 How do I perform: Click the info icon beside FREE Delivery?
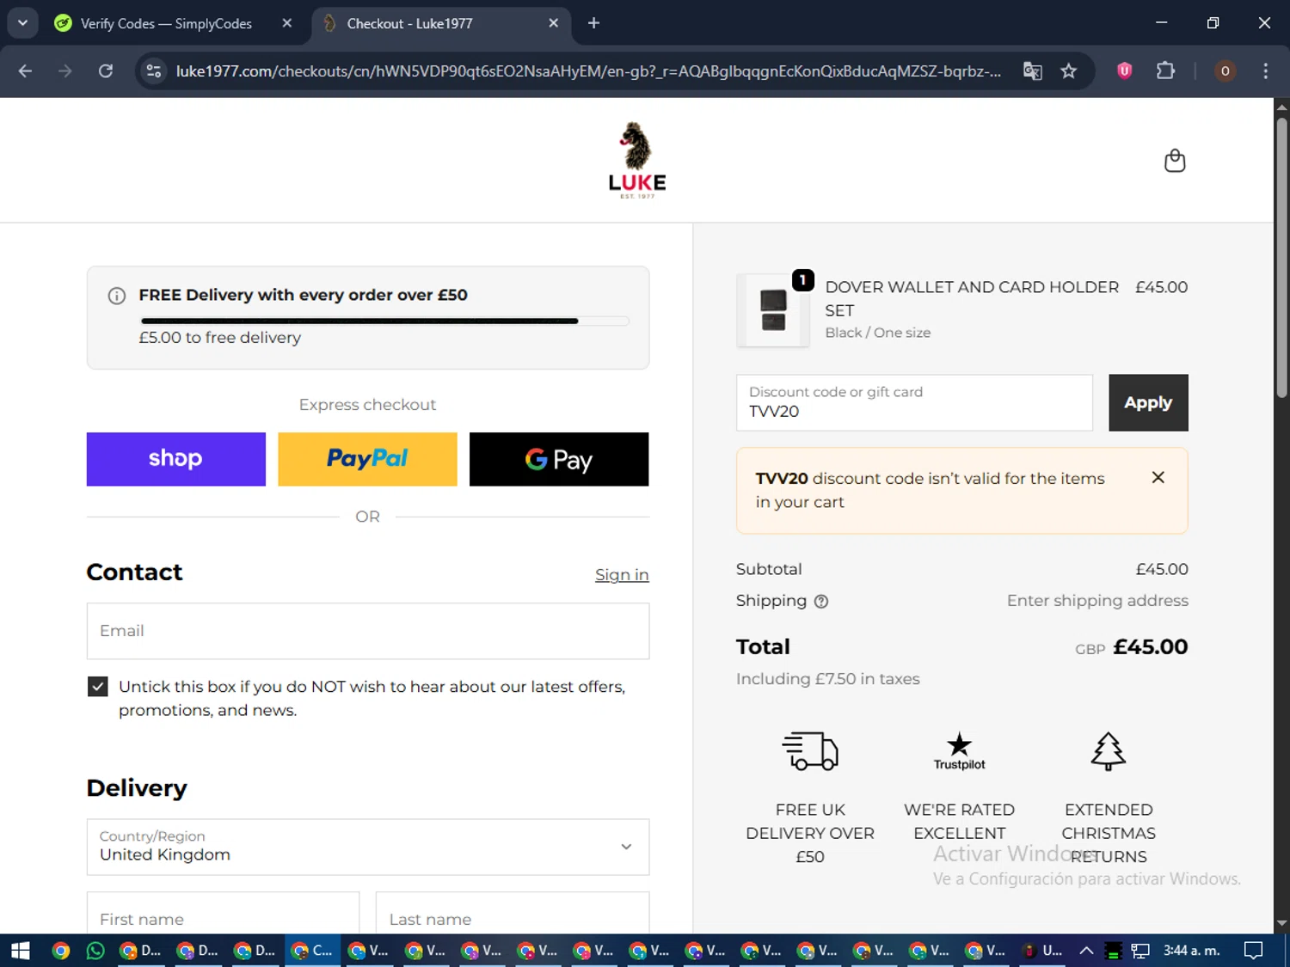117,296
